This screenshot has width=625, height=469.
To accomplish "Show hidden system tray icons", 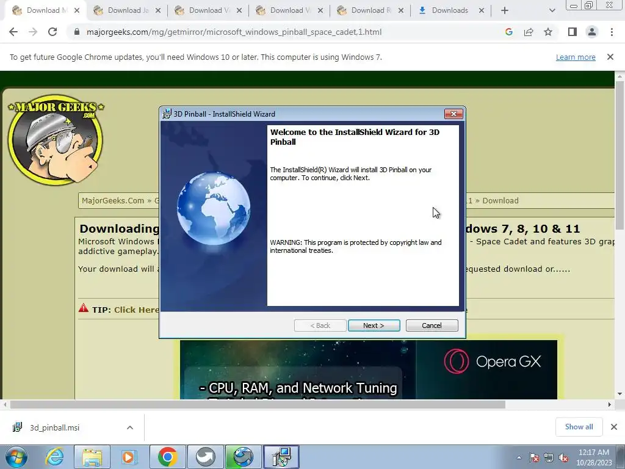I will click(519, 457).
